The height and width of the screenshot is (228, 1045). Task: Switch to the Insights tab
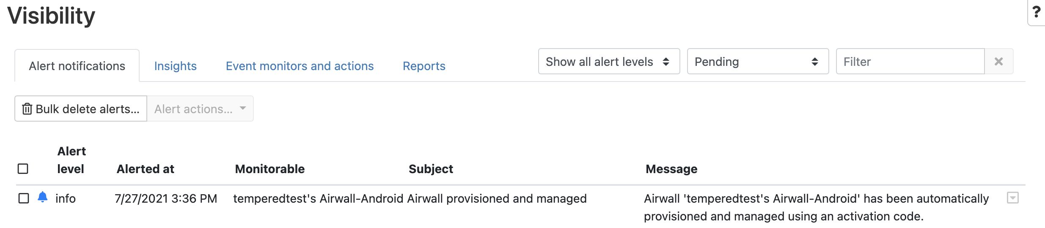point(175,66)
